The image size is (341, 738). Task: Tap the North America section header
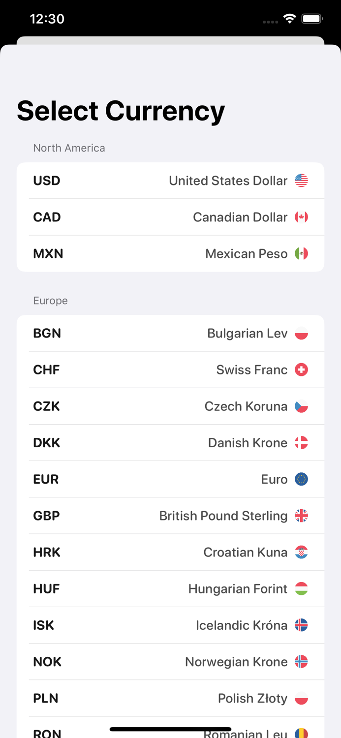(69, 148)
